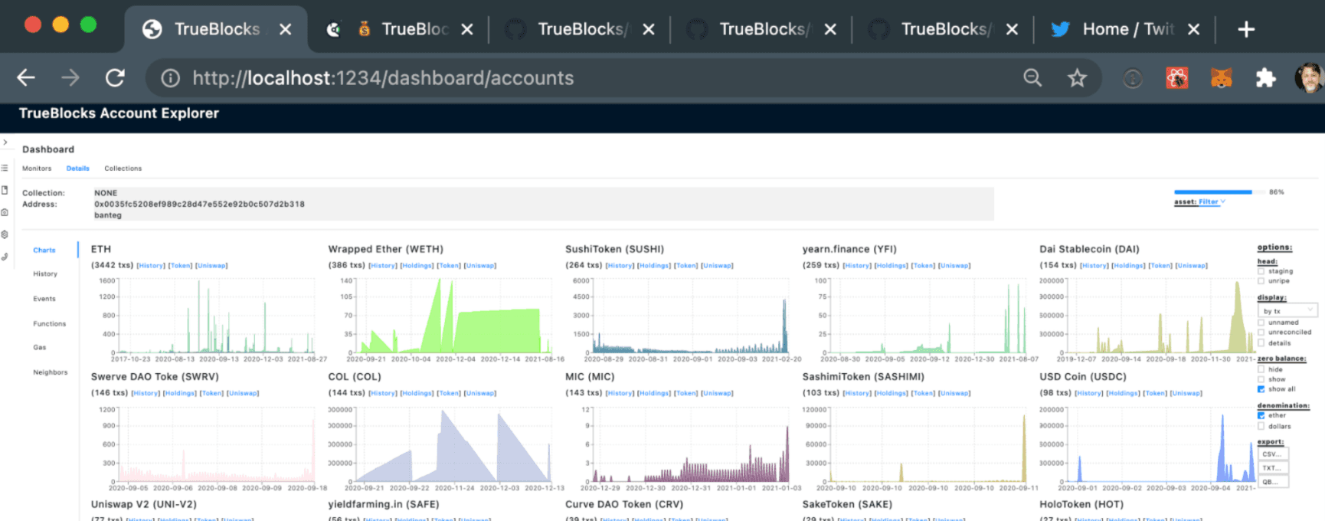Check the zero balance show option
Screen dimensions: 1325x521
[x=1261, y=379]
